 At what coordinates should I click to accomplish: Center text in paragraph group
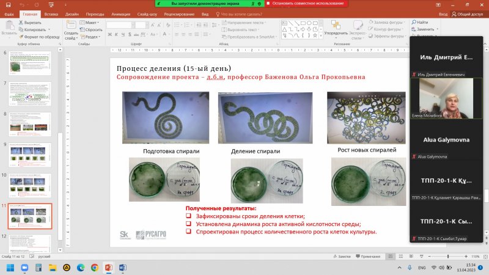(x=183, y=34)
